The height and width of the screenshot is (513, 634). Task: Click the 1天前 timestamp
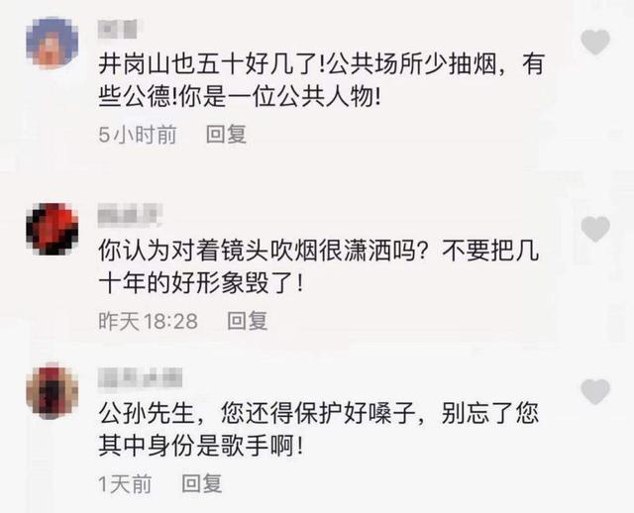(x=125, y=484)
